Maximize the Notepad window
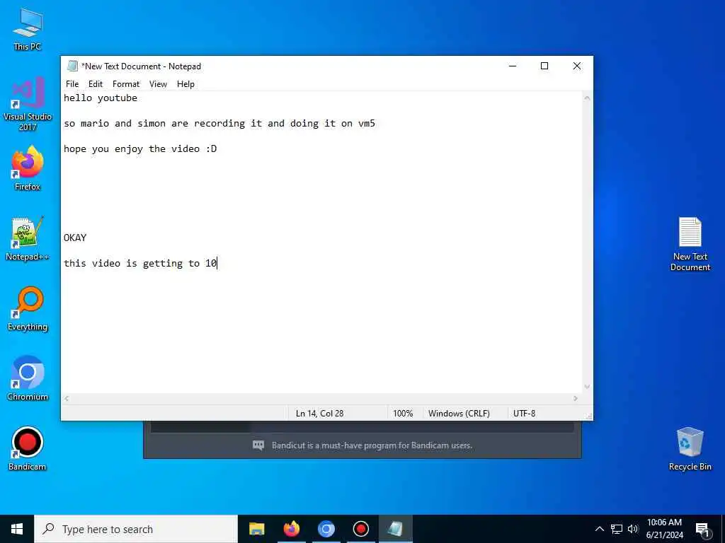Viewport: 725px width, 543px height. (x=544, y=66)
